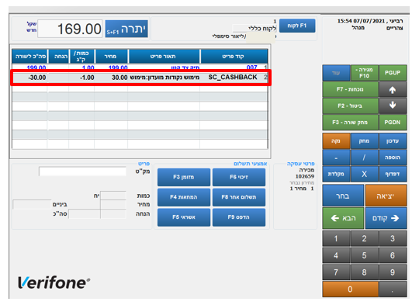The height and width of the screenshot is (305, 419).
Task: Click the עדכון update button
Action: click(x=393, y=141)
